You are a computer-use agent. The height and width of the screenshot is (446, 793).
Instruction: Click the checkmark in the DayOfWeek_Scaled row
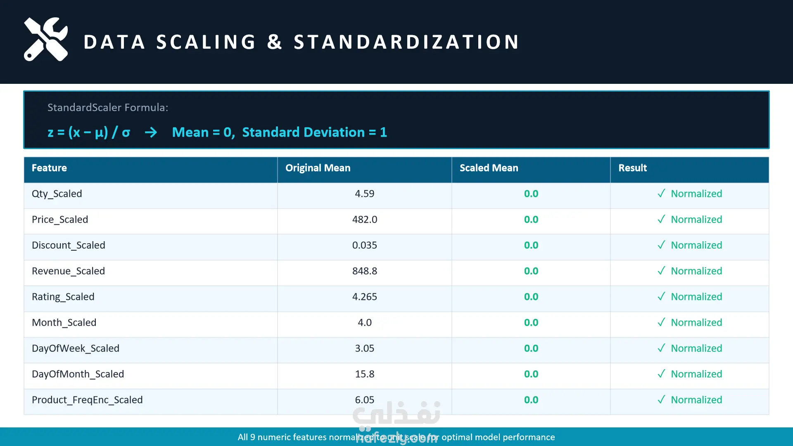click(661, 348)
